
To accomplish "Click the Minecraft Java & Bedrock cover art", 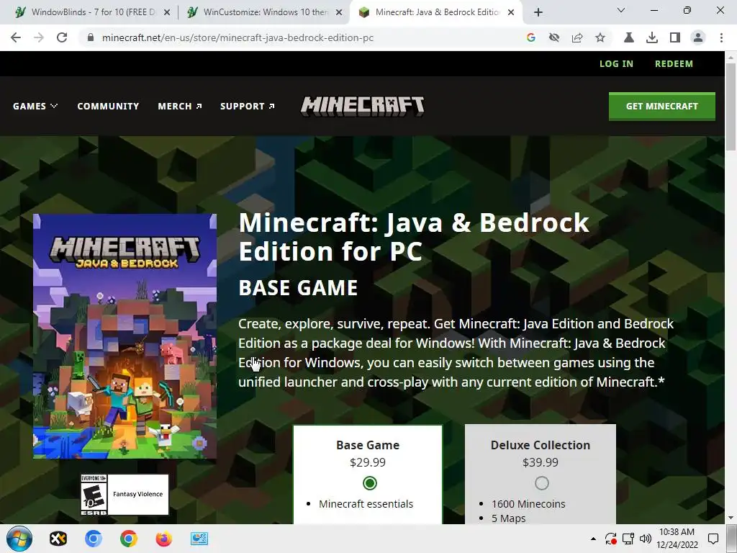I will click(x=125, y=336).
